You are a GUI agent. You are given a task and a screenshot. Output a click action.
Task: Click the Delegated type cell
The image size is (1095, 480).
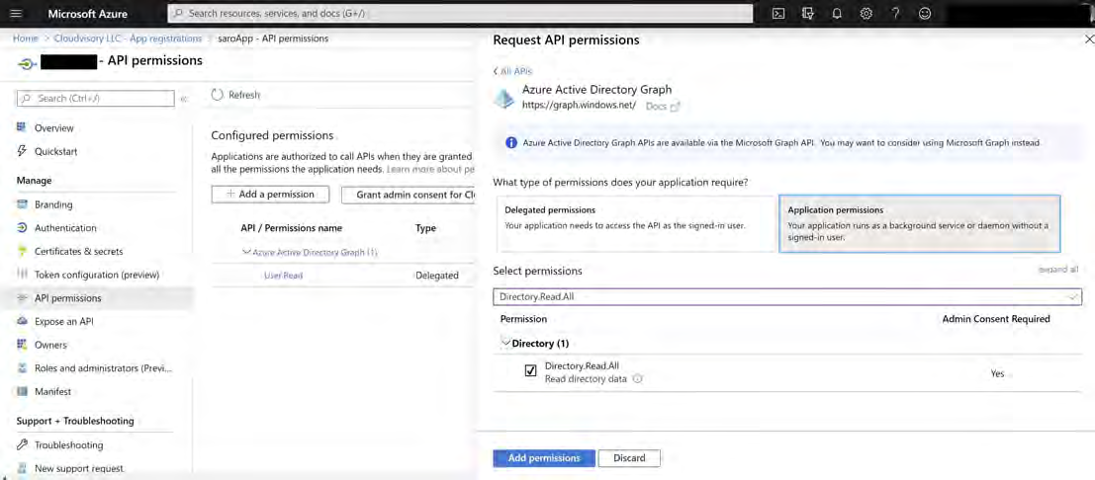pos(436,276)
